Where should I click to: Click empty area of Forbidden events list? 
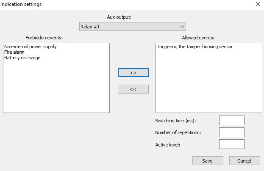click(56, 89)
